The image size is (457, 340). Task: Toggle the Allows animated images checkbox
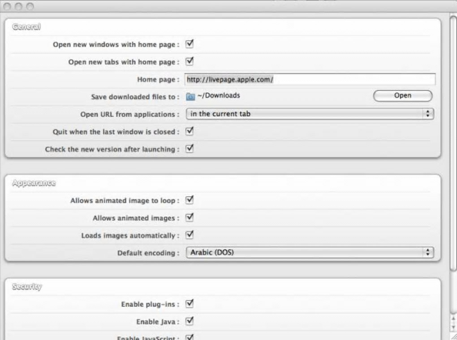tap(190, 217)
